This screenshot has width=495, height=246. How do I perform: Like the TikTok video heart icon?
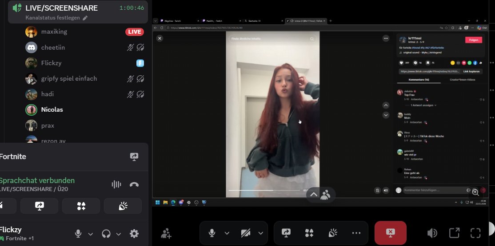click(x=402, y=63)
